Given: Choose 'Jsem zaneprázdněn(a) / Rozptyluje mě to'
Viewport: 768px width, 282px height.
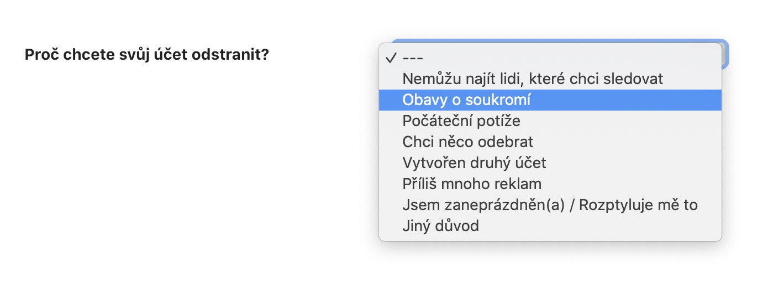Looking at the screenshot, I should 550,205.
